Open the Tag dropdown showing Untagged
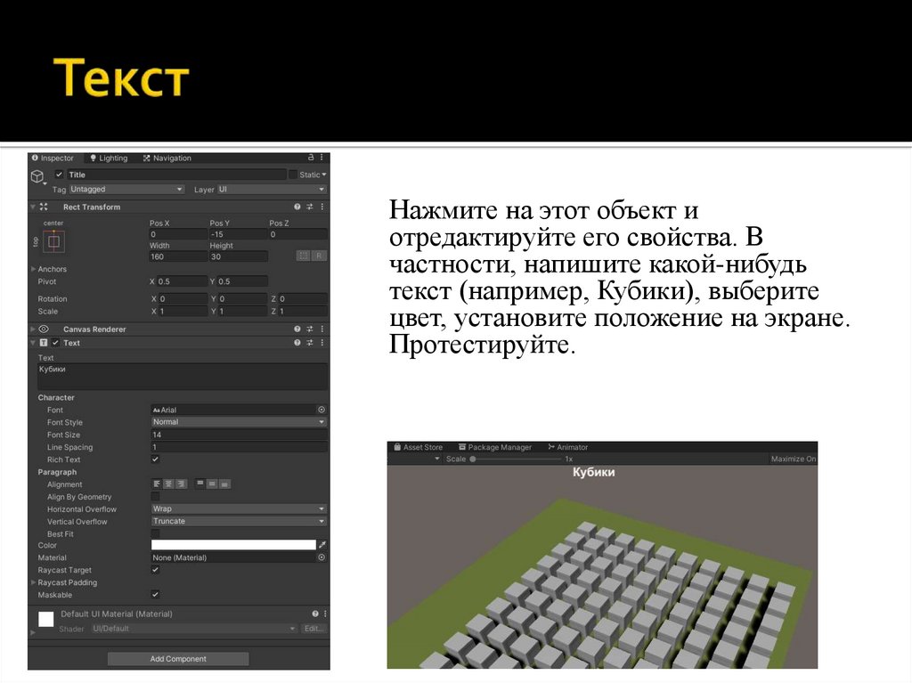912x683 pixels. [126, 190]
